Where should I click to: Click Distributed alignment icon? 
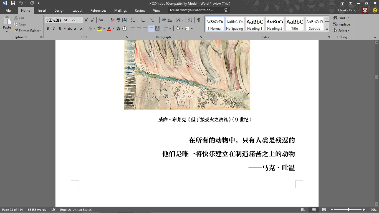[x=158, y=29]
